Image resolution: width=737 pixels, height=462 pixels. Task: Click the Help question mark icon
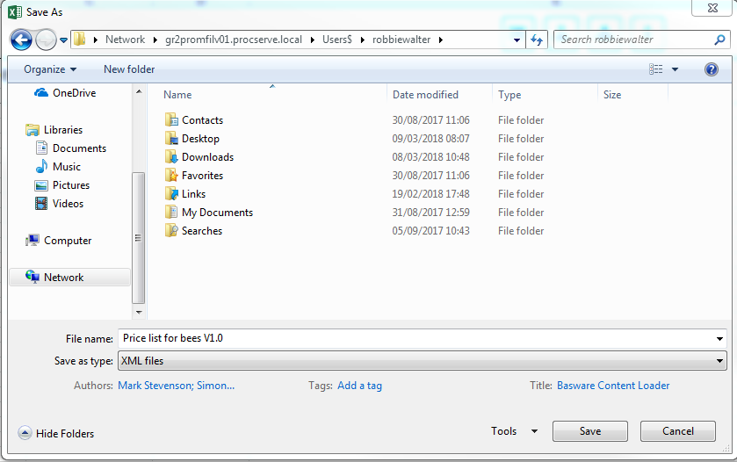point(712,69)
